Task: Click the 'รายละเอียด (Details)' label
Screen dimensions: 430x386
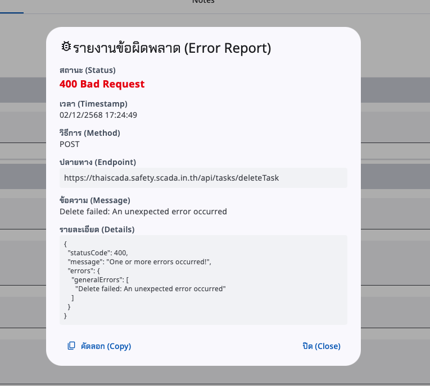Action: [97, 229]
